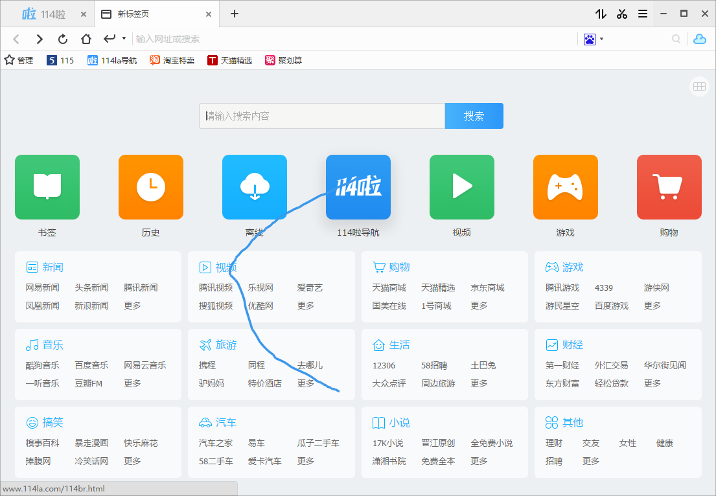Open the 爱奇艺 link
The height and width of the screenshot is (496, 716).
tap(310, 287)
